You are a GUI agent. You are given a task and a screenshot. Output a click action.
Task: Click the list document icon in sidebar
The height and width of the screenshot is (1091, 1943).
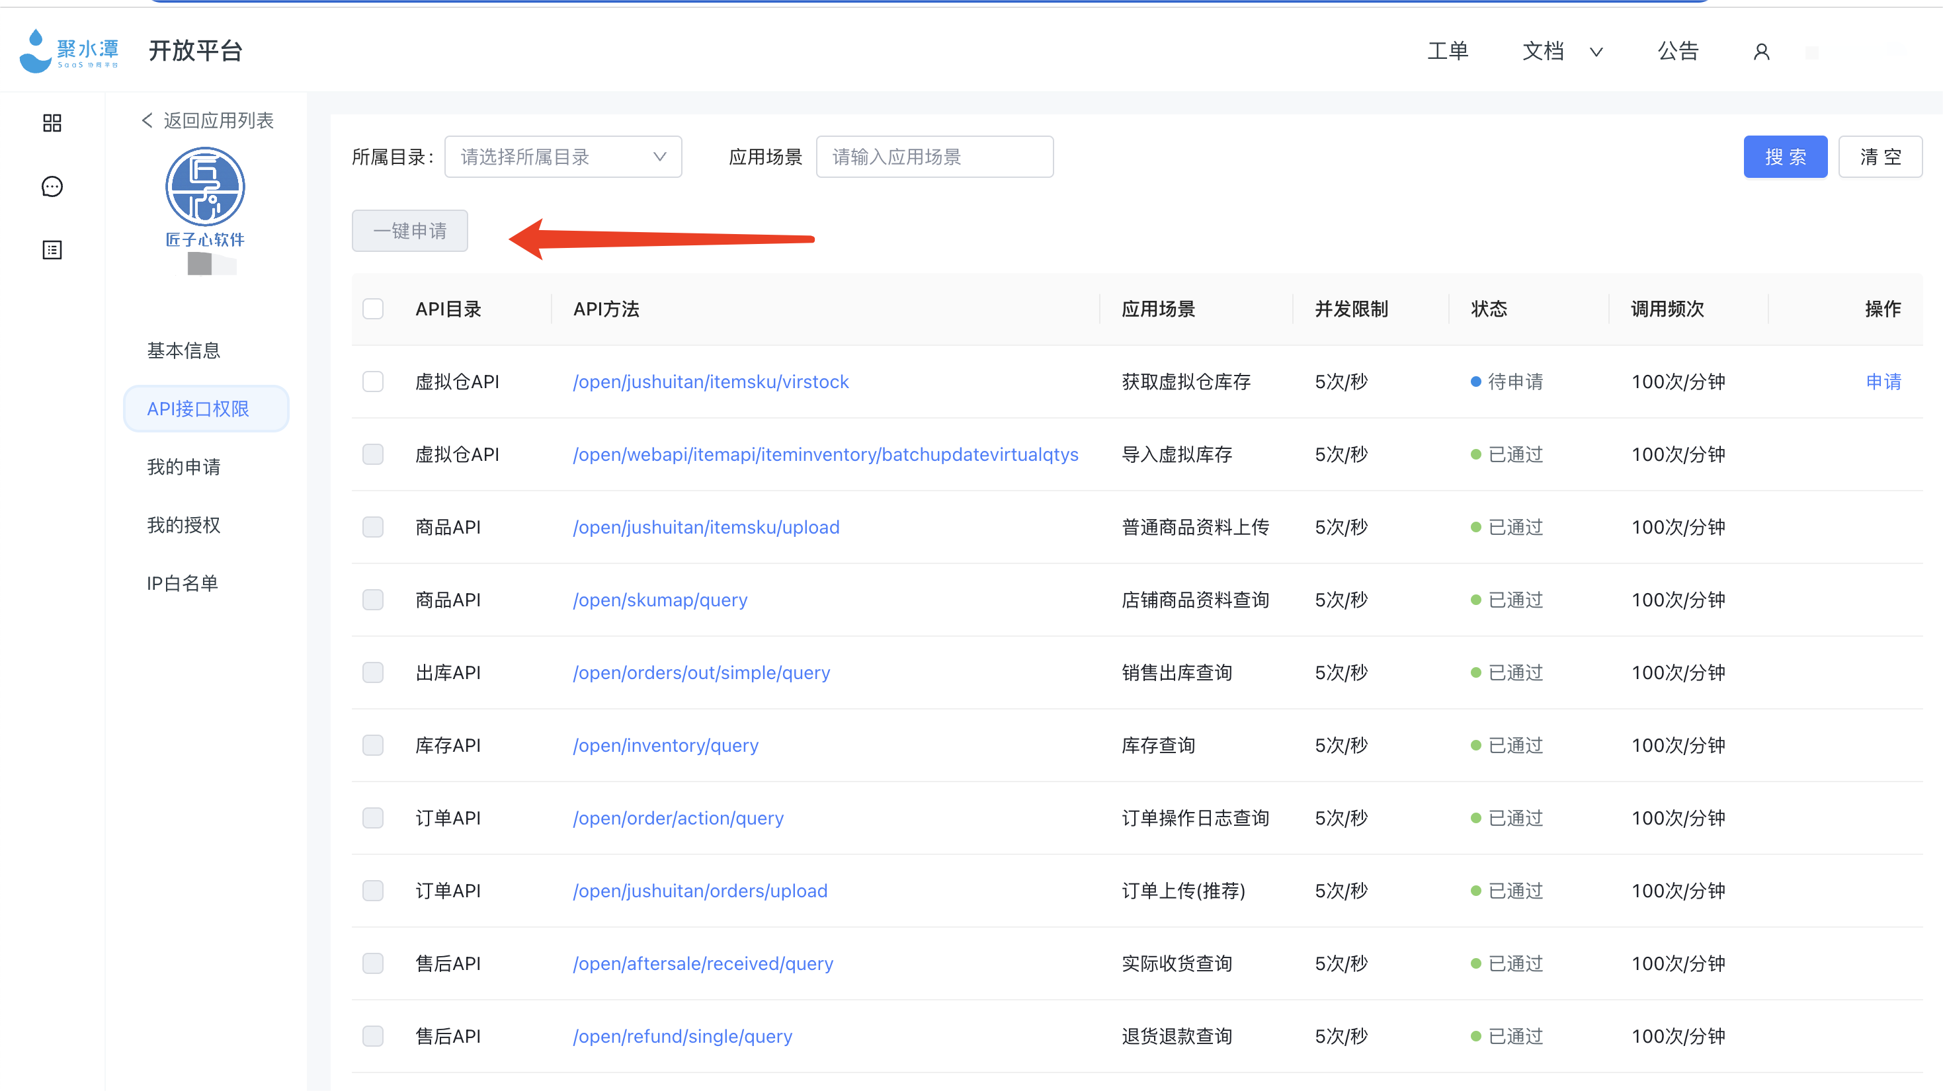point(52,249)
